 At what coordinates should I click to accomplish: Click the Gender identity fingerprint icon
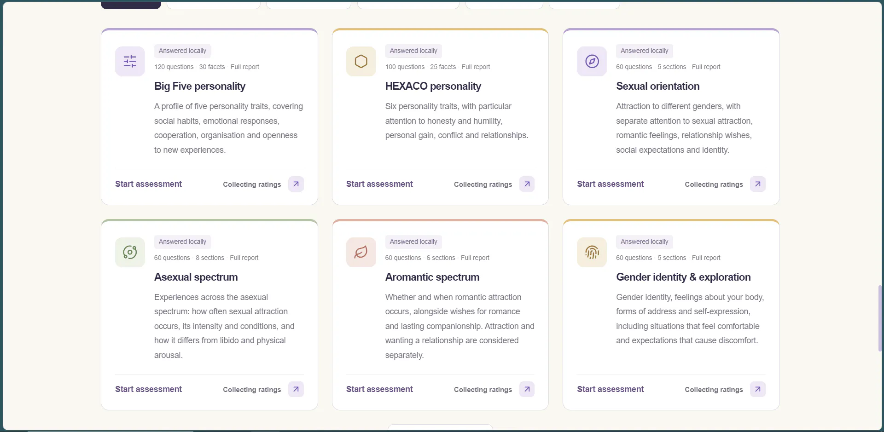point(592,252)
